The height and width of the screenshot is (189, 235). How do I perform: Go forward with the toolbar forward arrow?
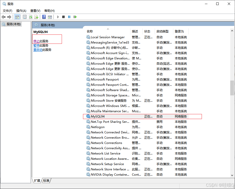coord(9,17)
